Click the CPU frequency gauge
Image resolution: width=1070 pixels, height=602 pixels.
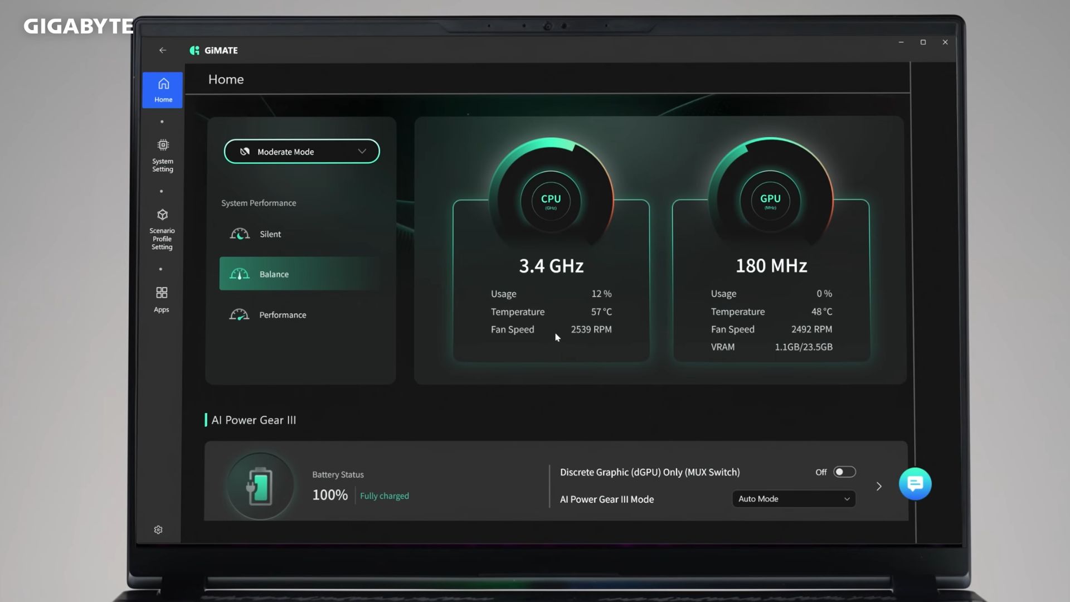pyautogui.click(x=551, y=201)
